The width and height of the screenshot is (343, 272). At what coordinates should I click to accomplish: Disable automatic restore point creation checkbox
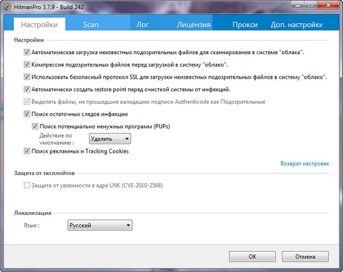pos(27,90)
